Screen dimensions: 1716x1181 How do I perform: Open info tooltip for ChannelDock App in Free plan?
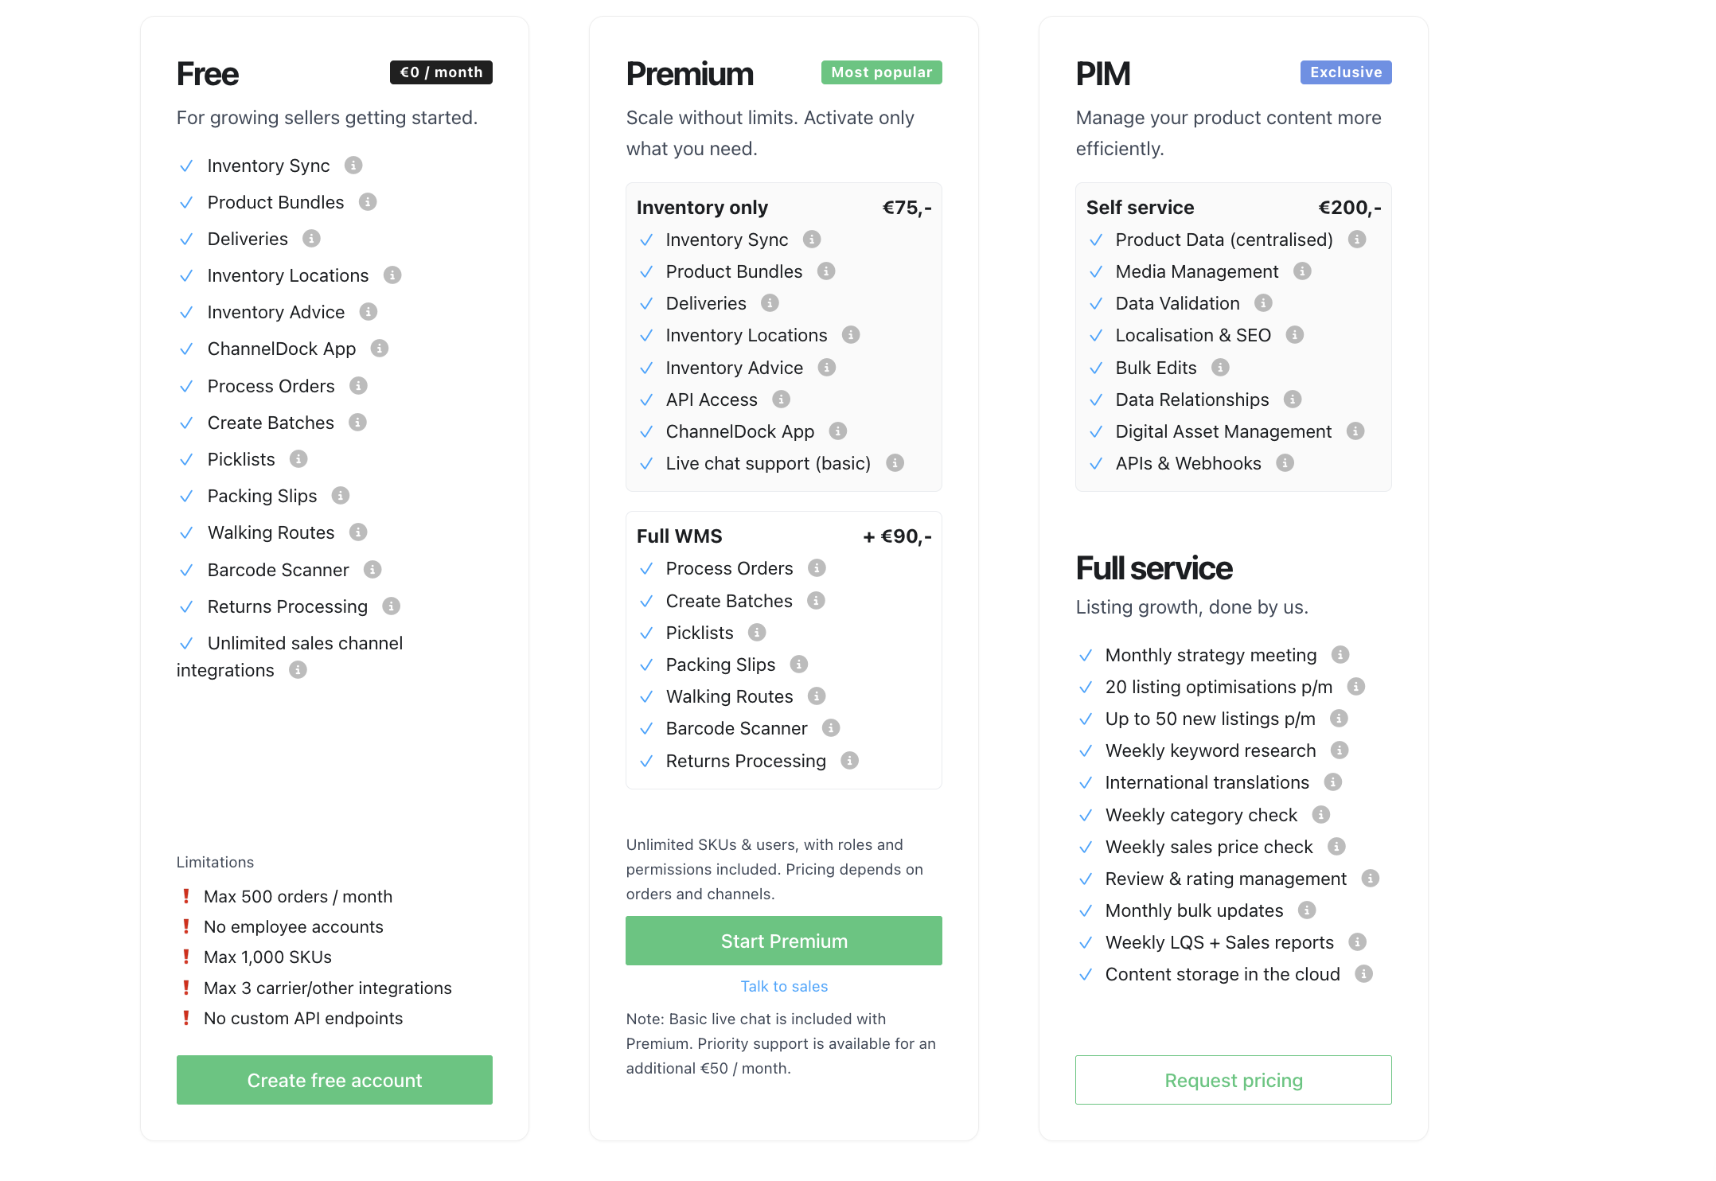click(380, 349)
